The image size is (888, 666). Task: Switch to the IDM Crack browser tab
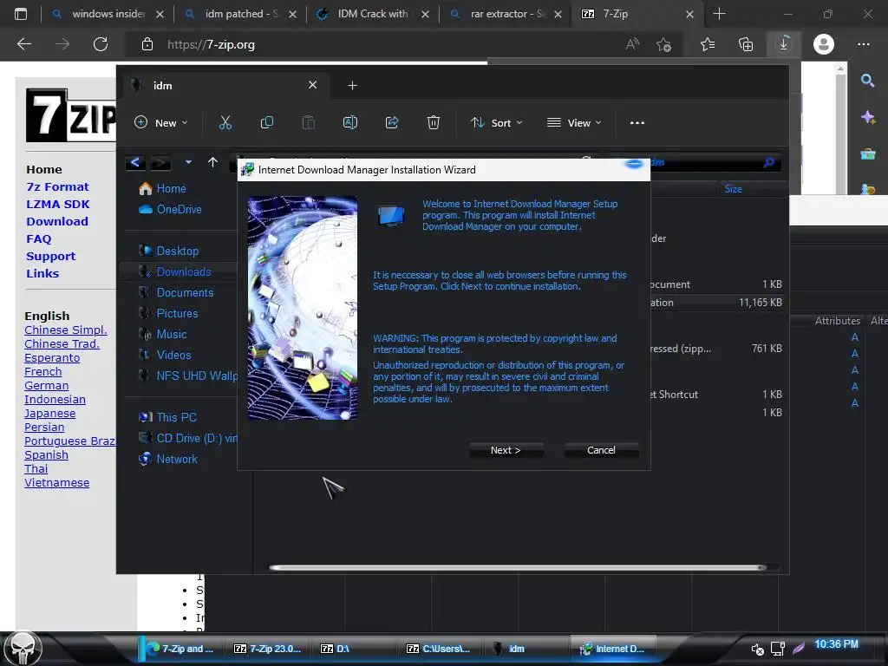pyautogui.click(x=373, y=14)
